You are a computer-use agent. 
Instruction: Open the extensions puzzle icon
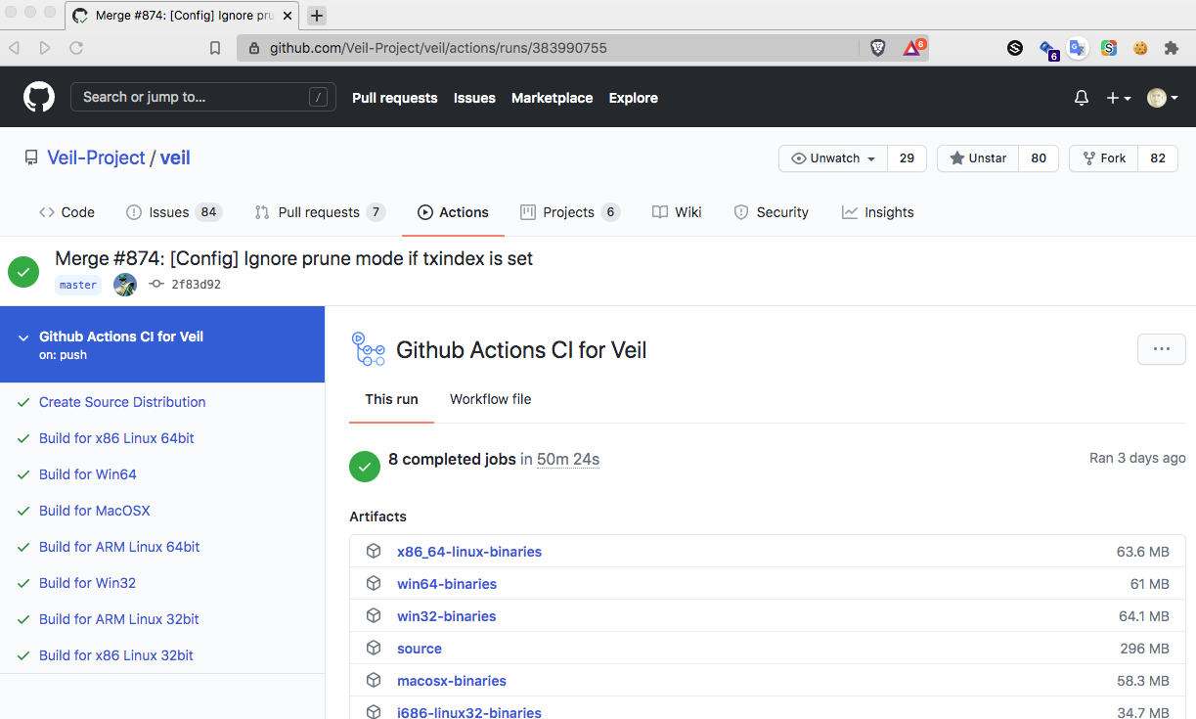tap(1172, 47)
